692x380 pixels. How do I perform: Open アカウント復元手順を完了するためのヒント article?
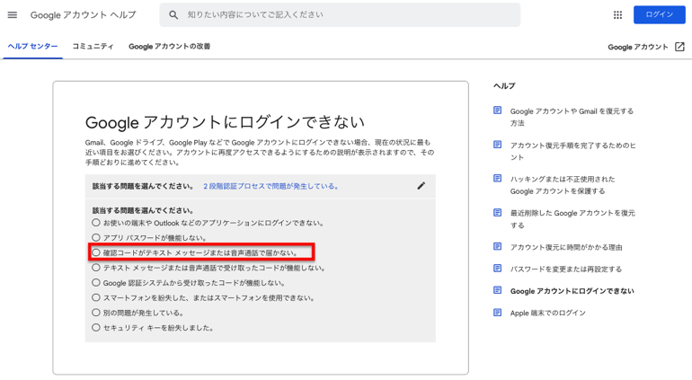coord(572,151)
